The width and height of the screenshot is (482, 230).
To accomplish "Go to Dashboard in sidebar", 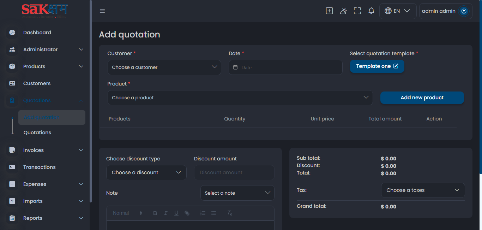I will [37, 33].
